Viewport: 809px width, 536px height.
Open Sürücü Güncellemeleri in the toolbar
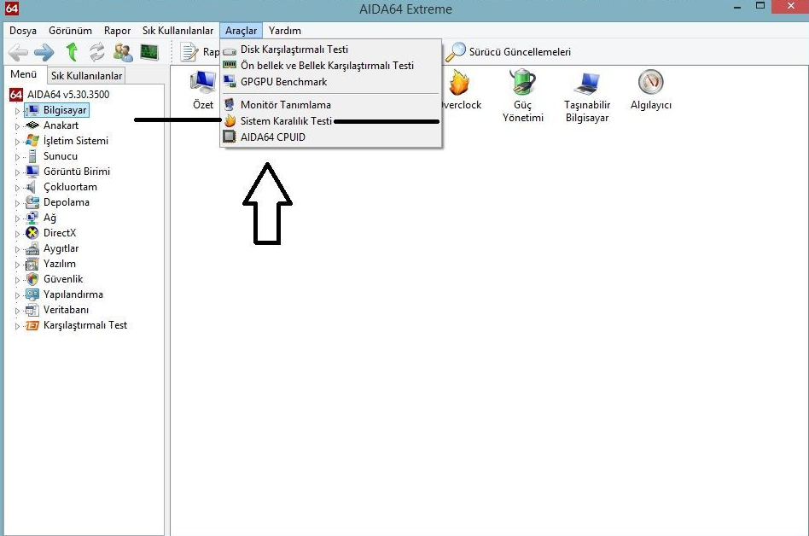(x=509, y=51)
